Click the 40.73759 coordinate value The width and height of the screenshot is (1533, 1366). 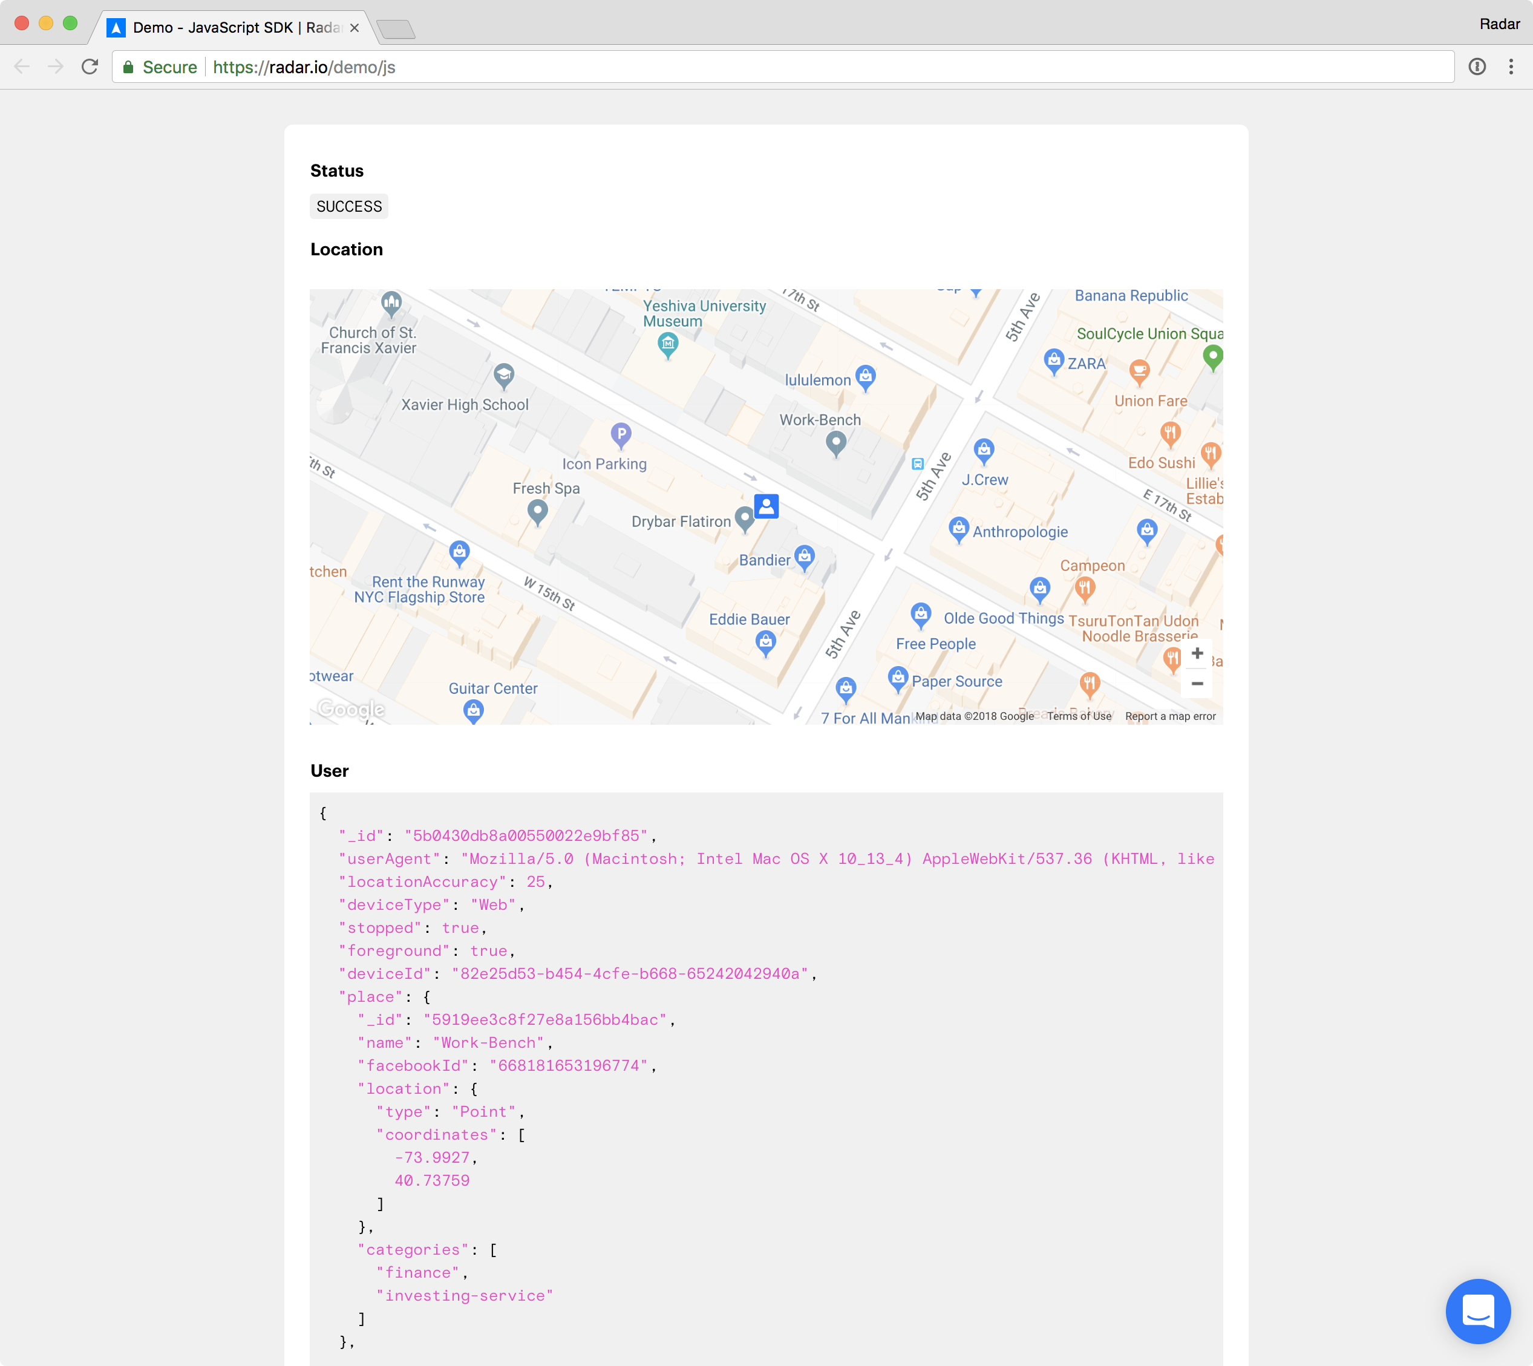coord(432,1181)
